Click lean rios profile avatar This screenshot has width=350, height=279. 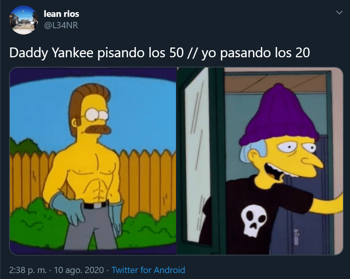(23, 20)
